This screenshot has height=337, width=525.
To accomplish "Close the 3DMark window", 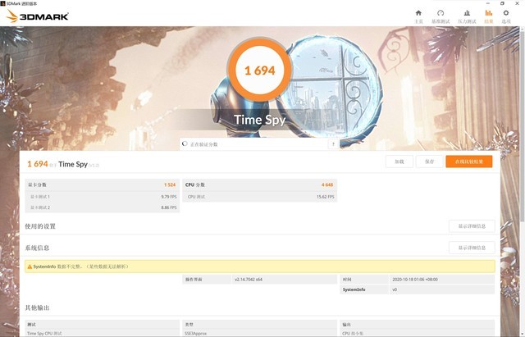I will click(518, 3).
